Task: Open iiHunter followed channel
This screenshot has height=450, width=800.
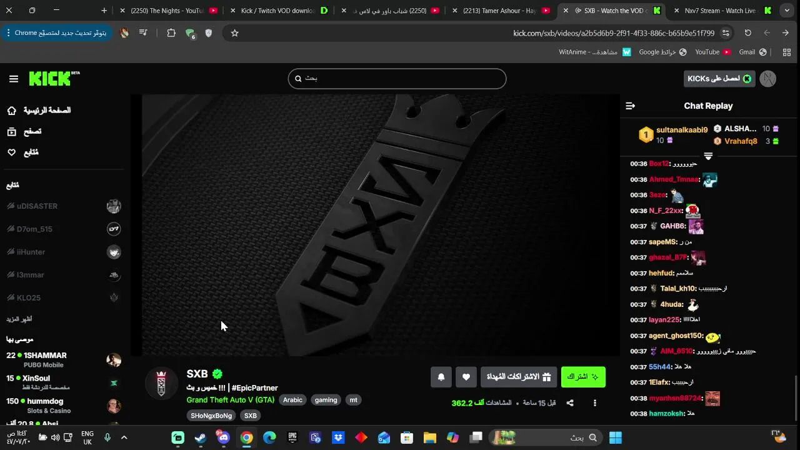Action: tap(63, 252)
